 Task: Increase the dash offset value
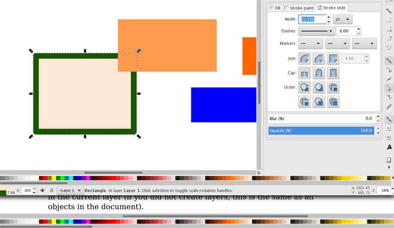(359, 29)
